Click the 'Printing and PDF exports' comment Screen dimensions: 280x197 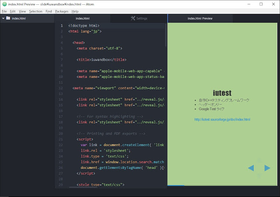(x=111, y=134)
